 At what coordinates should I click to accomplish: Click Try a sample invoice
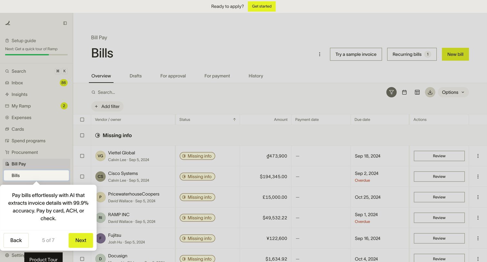point(356,54)
